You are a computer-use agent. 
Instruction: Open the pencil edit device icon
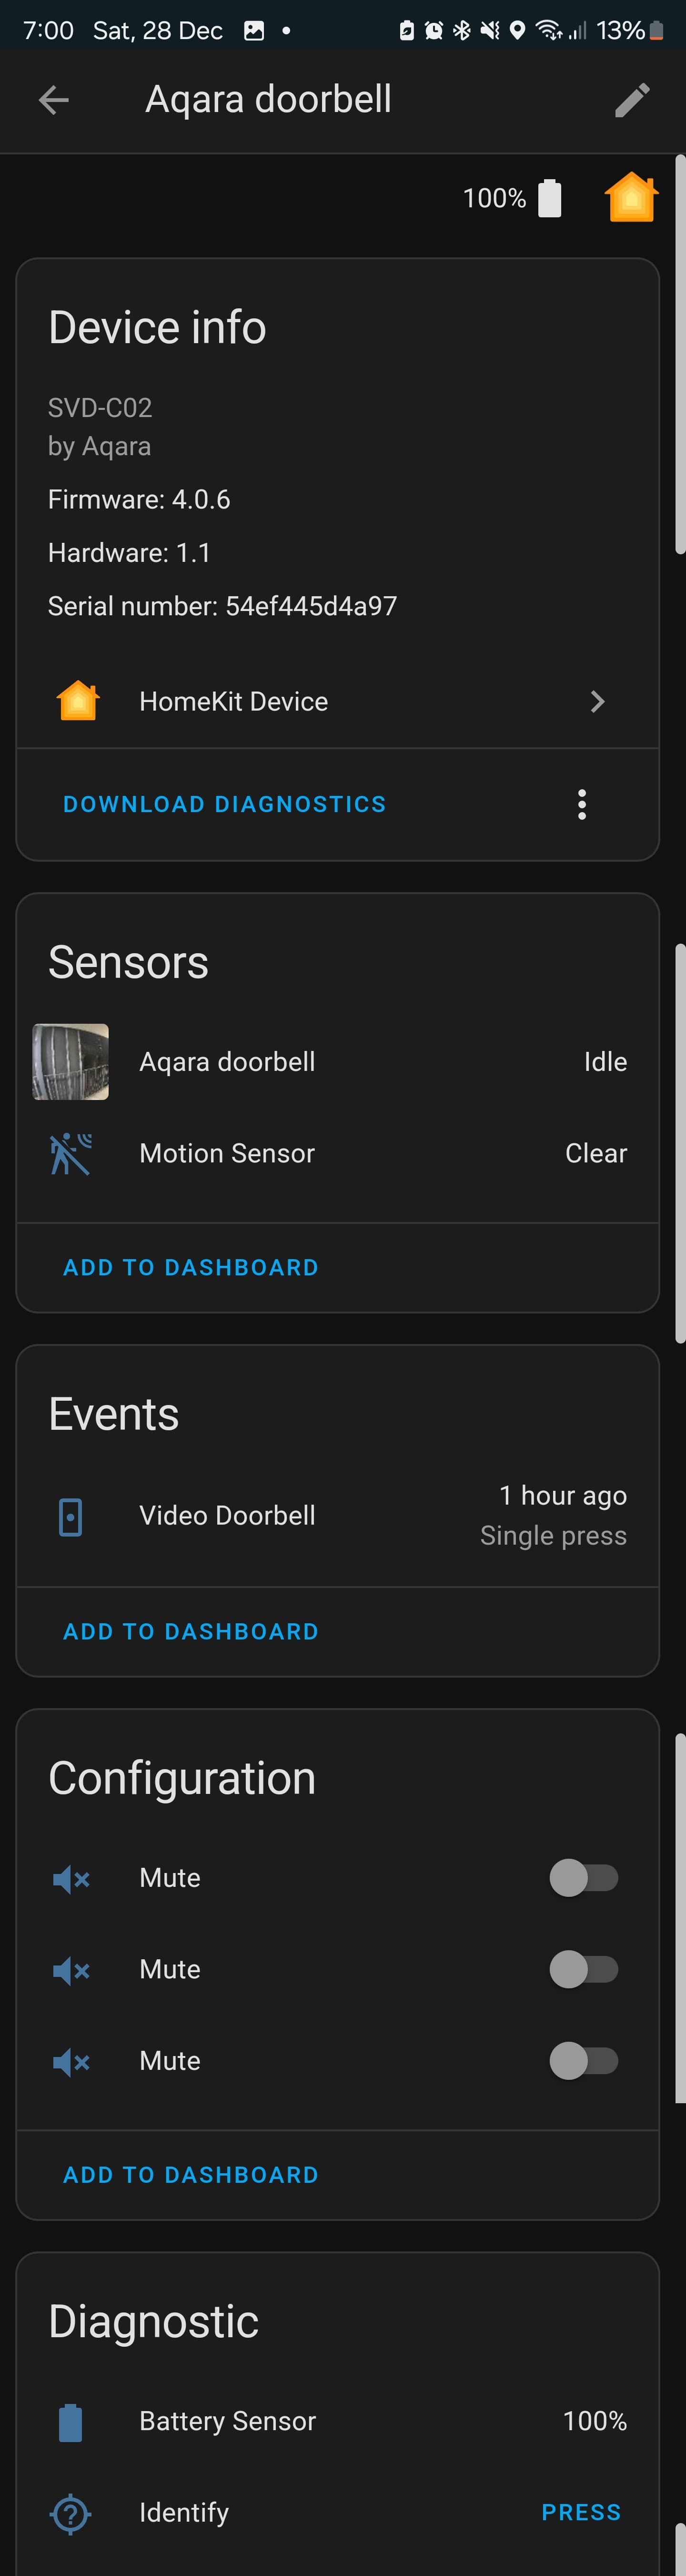pos(632,100)
